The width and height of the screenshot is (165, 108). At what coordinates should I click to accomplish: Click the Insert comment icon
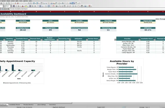pos(65,3)
